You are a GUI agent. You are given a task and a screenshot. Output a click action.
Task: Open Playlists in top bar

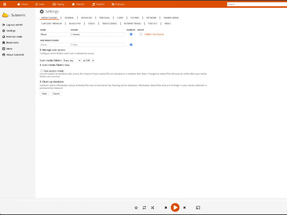click(x=98, y=4)
